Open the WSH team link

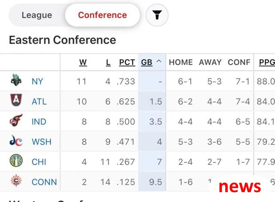41,142
